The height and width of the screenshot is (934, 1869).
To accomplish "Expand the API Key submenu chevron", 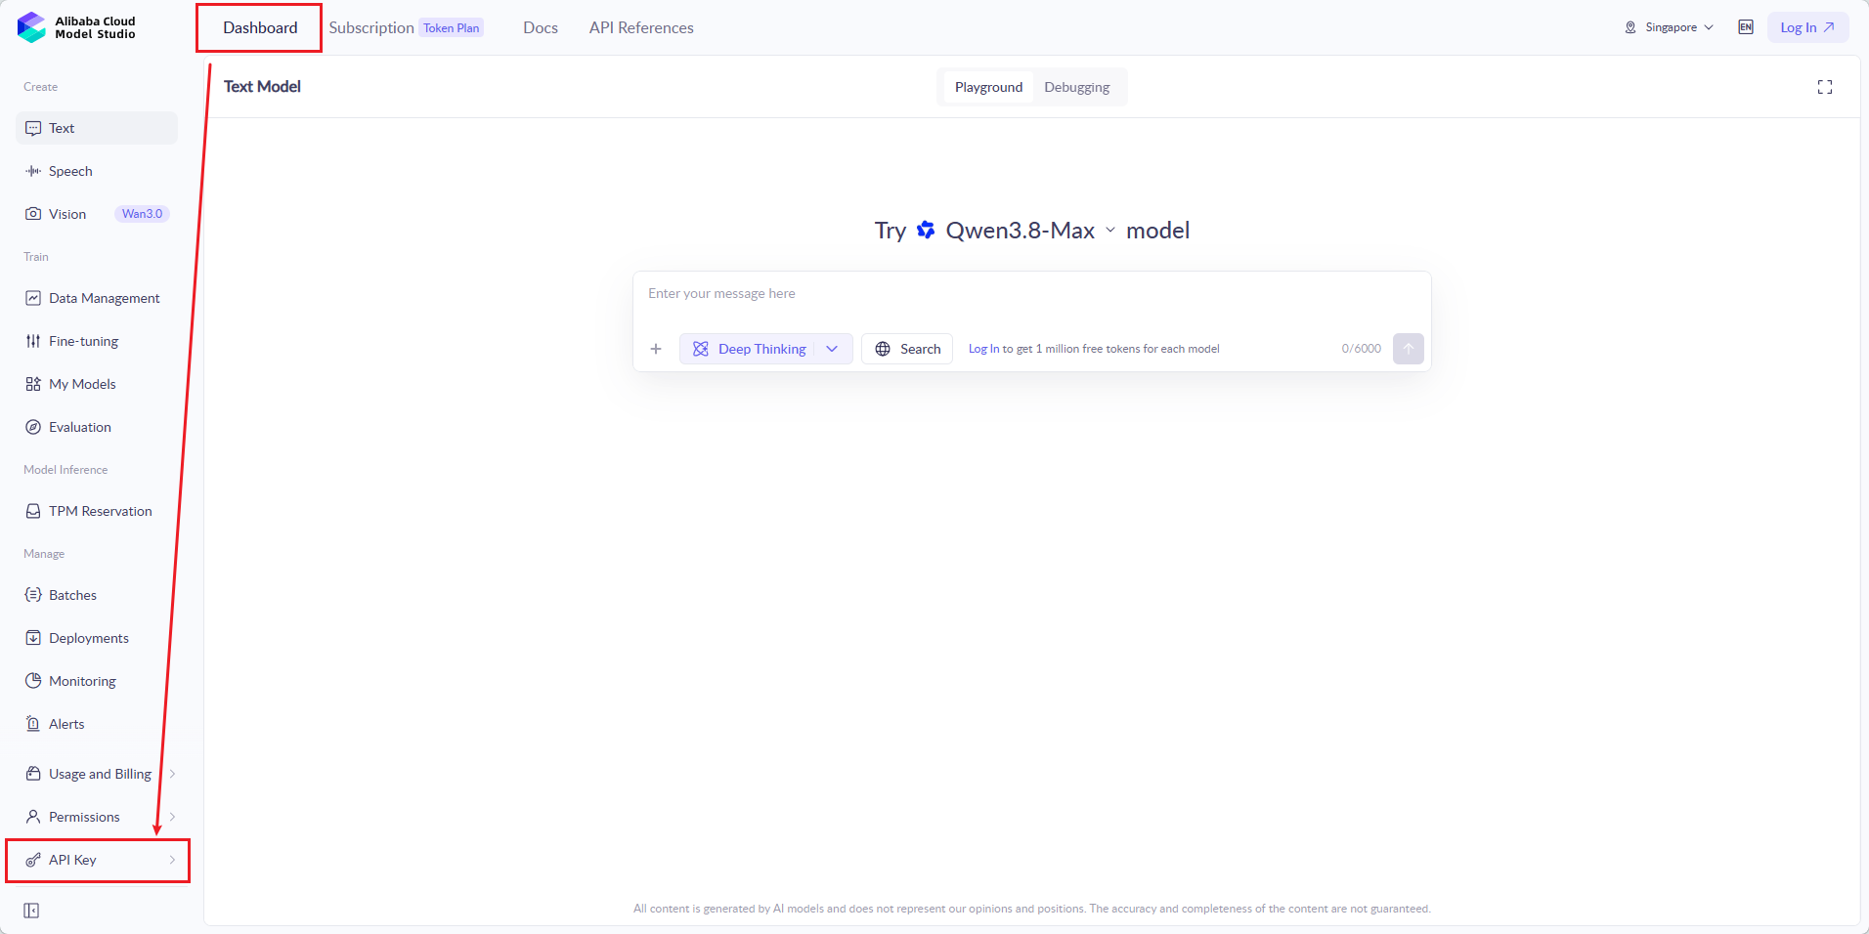I will tap(172, 860).
